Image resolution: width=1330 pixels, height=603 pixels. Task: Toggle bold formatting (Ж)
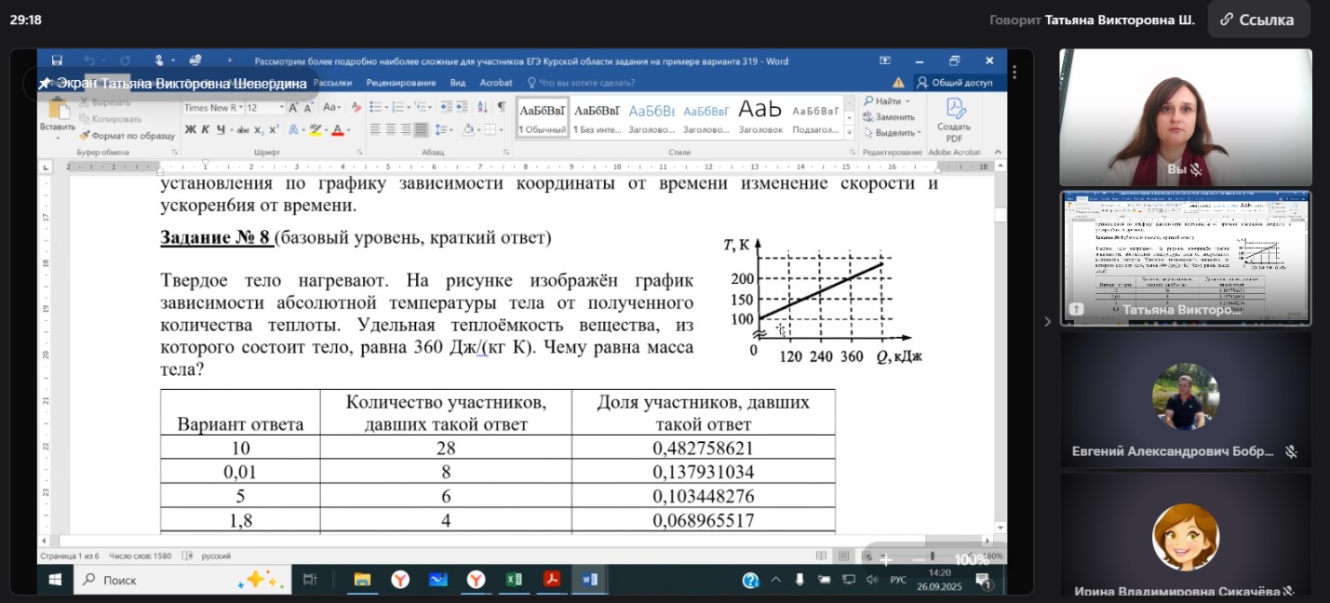pyautogui.click(x=190, y=130)
